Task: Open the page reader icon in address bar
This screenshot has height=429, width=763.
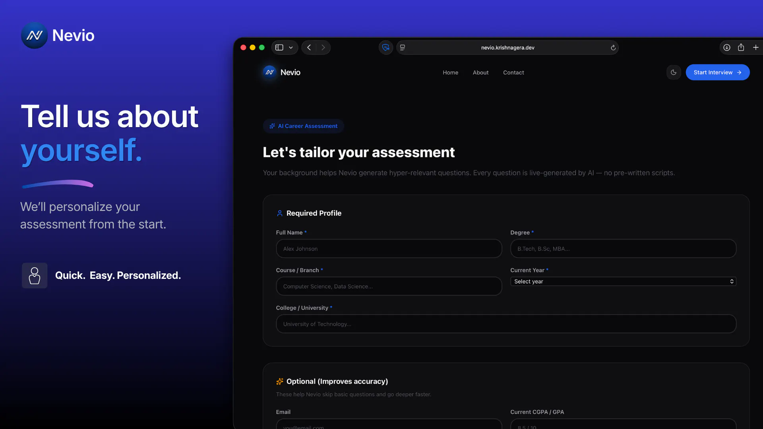Action: coord(403,48)
